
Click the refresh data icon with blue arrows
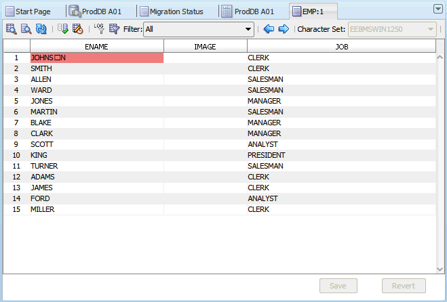click(41, 29)
